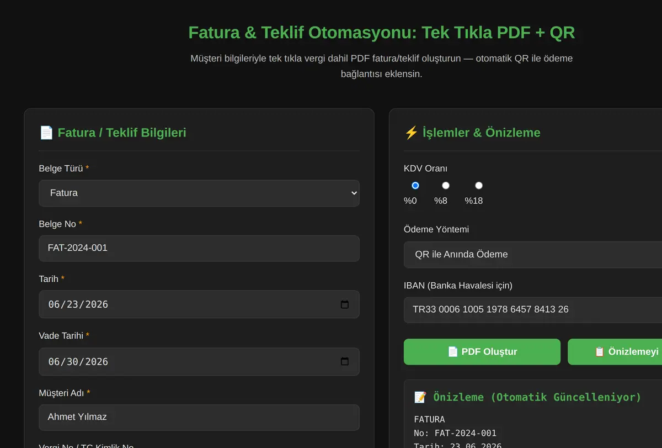
Task: Select the %0 KDV rate radio
Action: [x=415, y=186]
